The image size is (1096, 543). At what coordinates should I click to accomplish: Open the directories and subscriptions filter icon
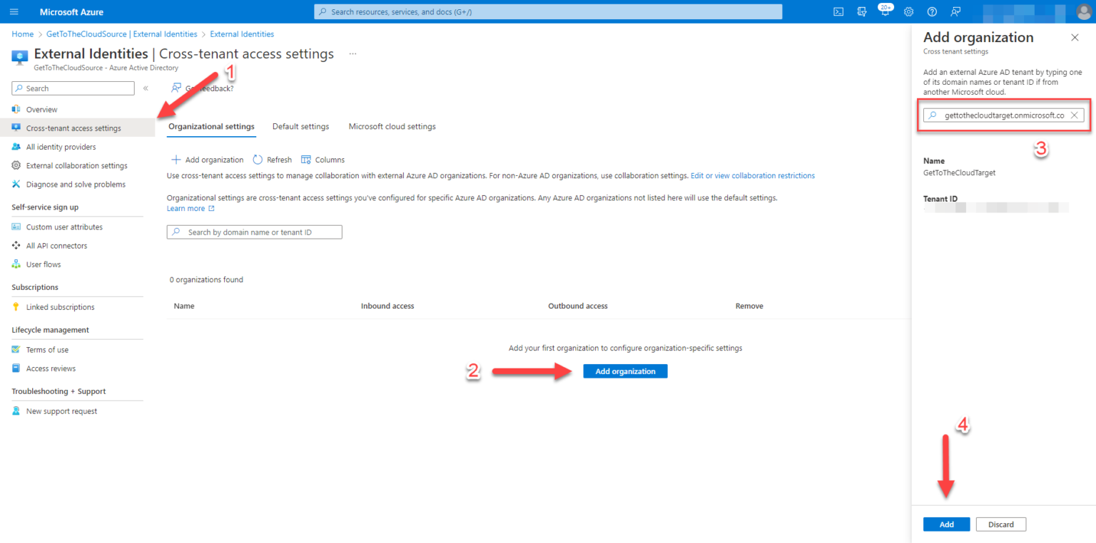(x=861, y=11)
